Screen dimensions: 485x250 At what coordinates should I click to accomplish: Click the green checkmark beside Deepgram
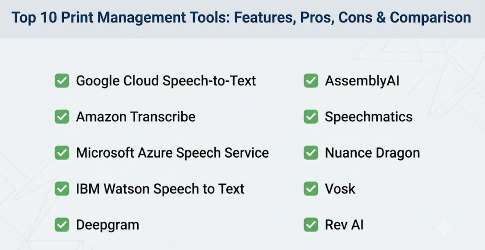[62, 225]
